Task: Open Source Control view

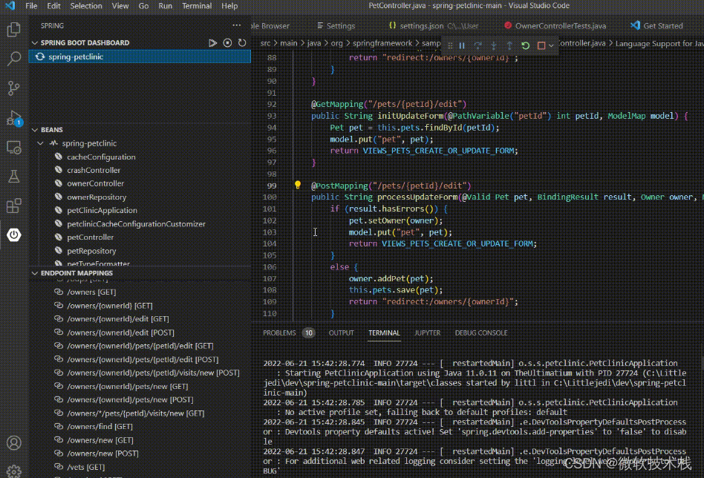Action: (13, 88)
